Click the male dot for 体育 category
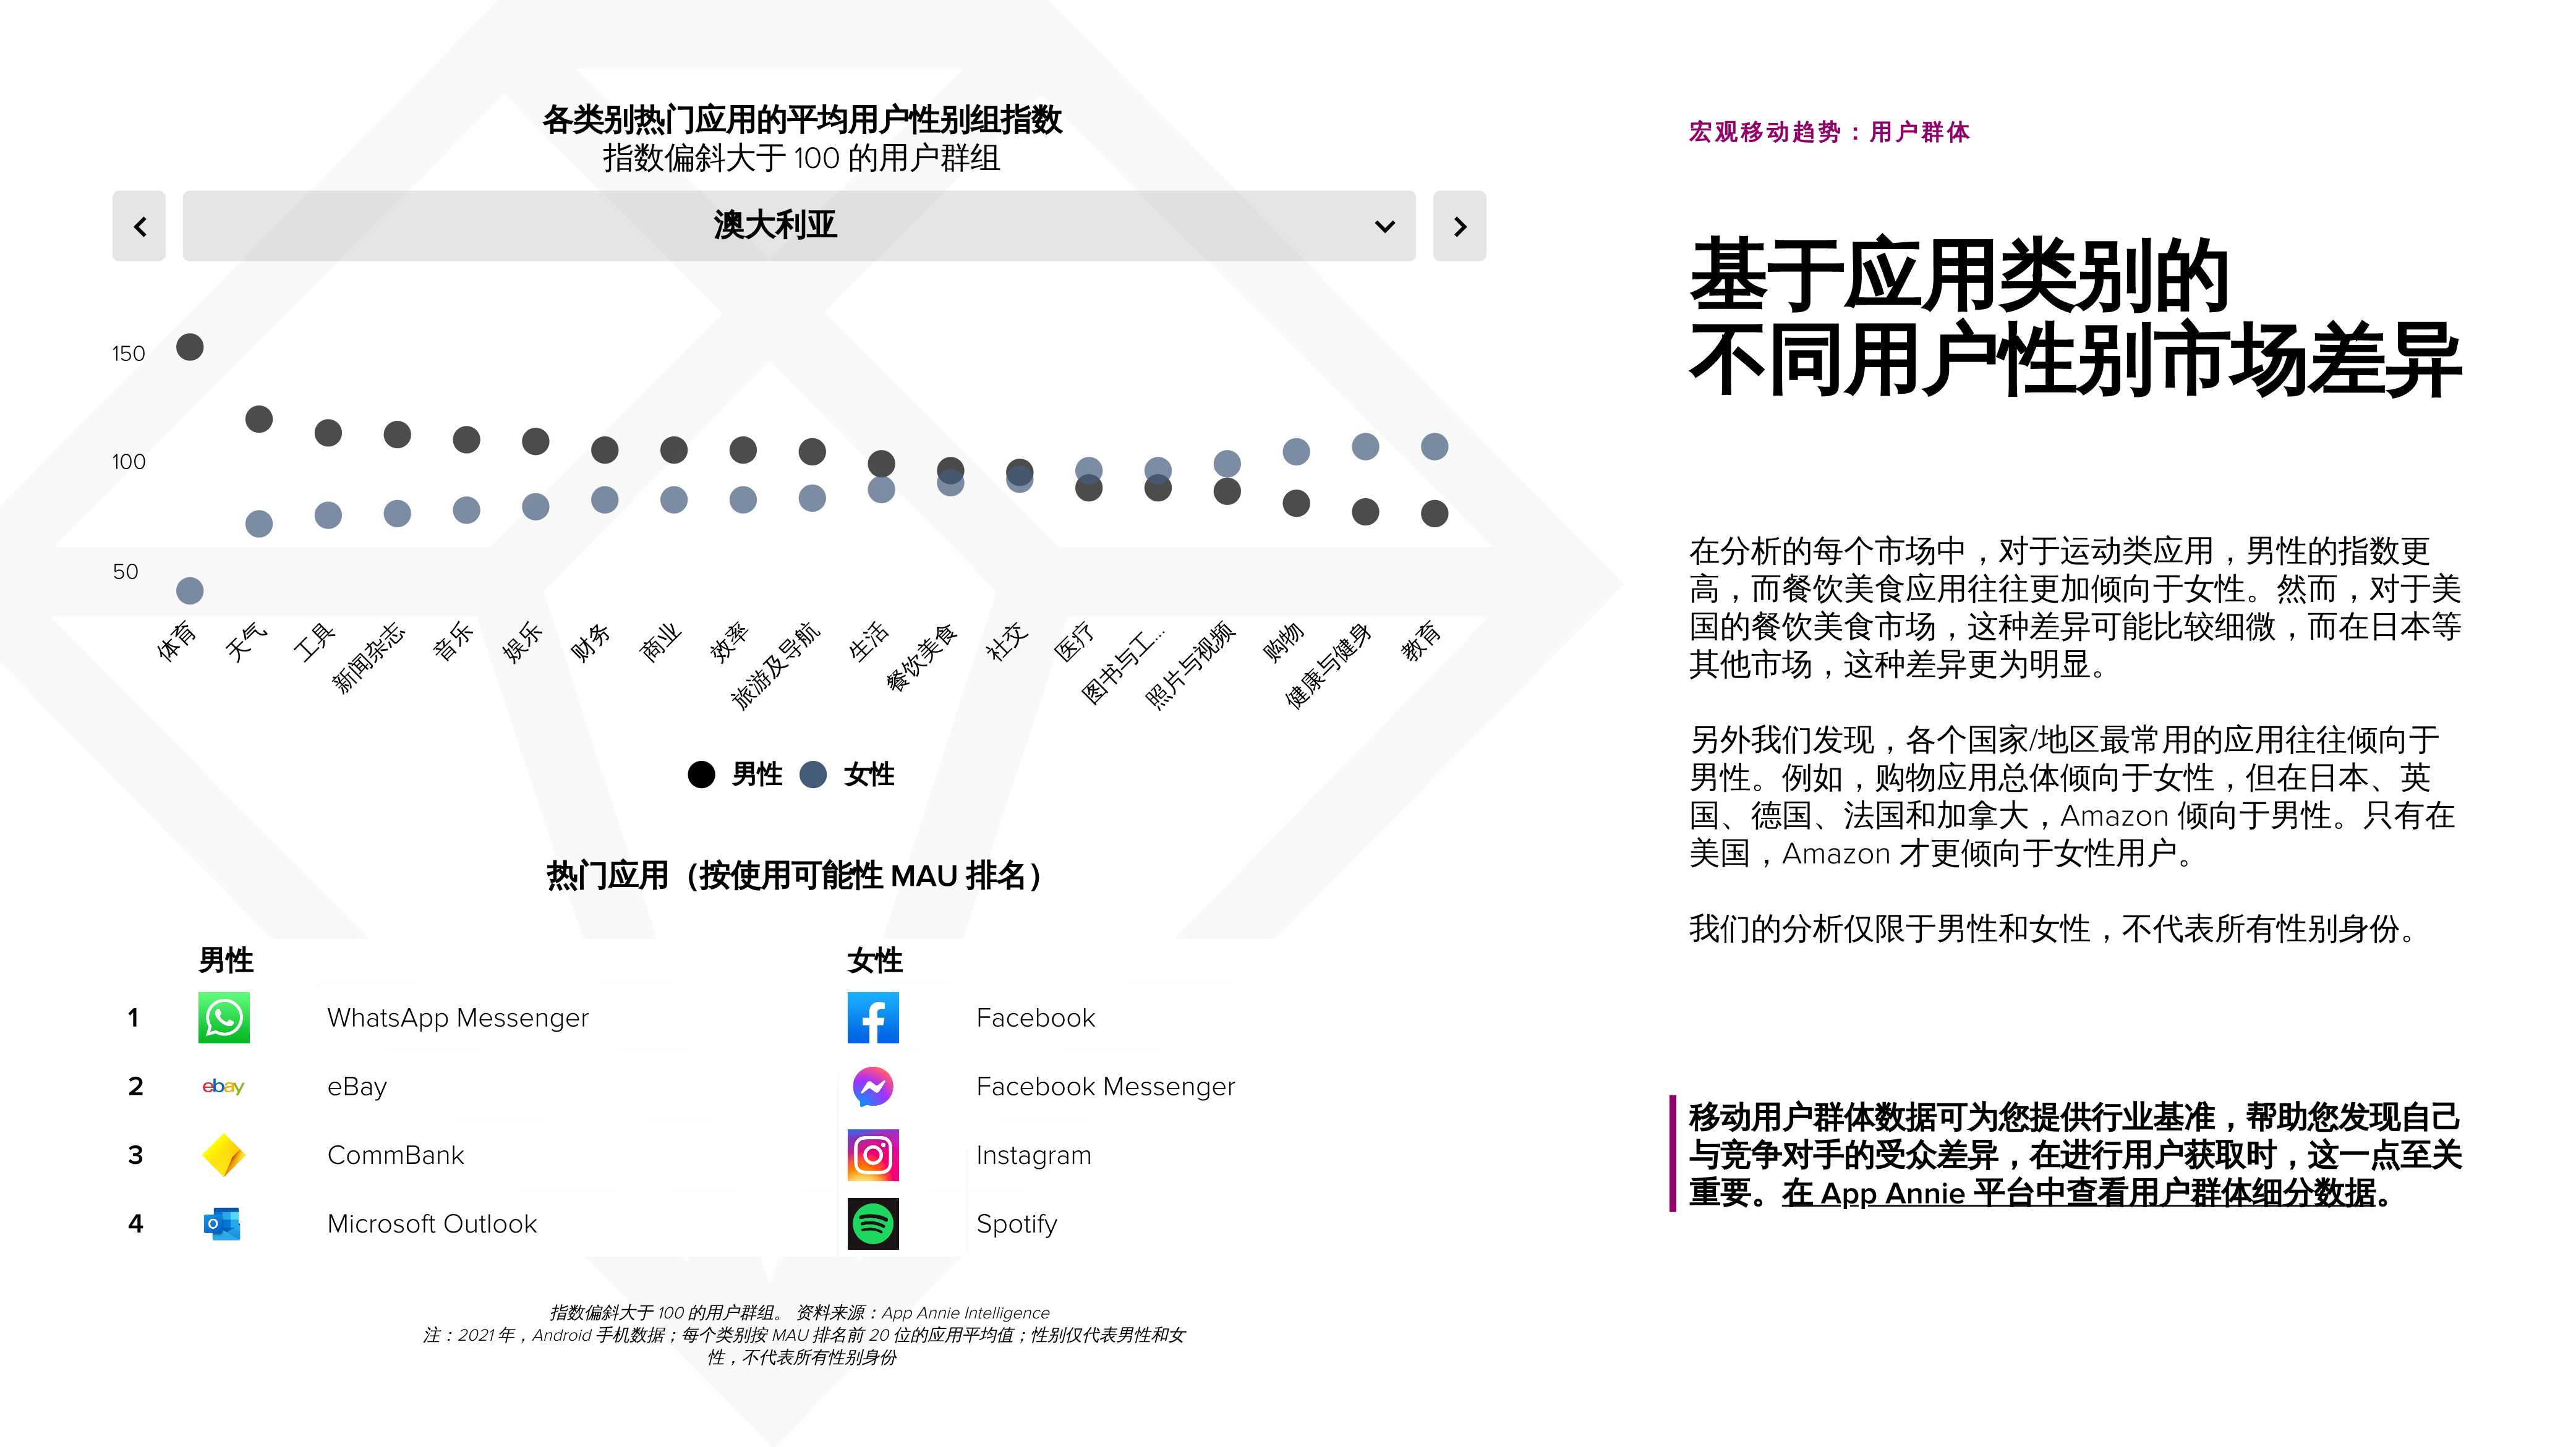2576x1447 pixels. pos(190,347)
